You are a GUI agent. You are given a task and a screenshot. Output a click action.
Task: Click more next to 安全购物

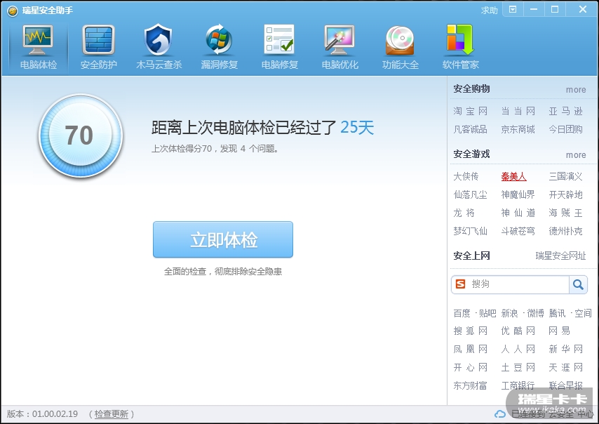576,90
